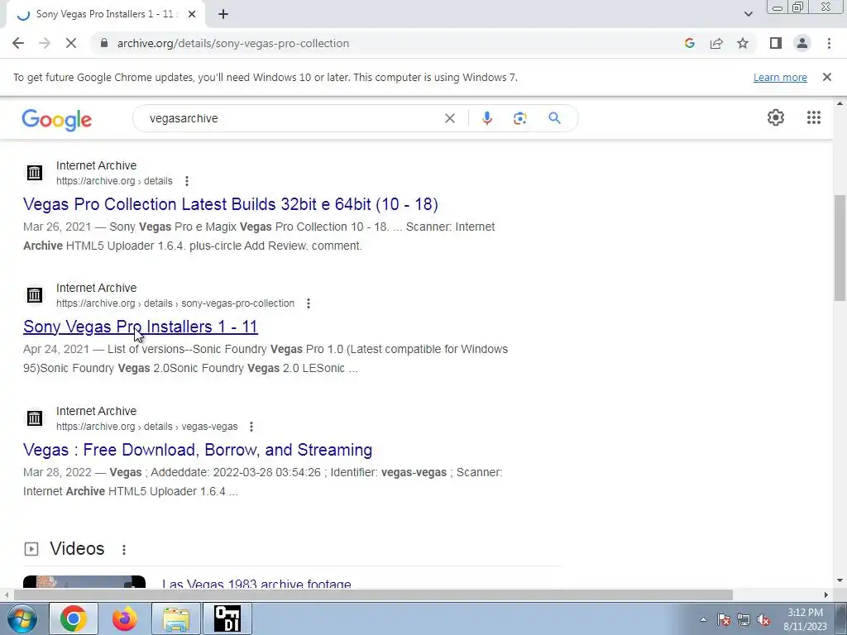Screen dimensions: 847x635
Task: Open Vegas Pro Collection Latest Builds result
Action: tap(231, 204)
